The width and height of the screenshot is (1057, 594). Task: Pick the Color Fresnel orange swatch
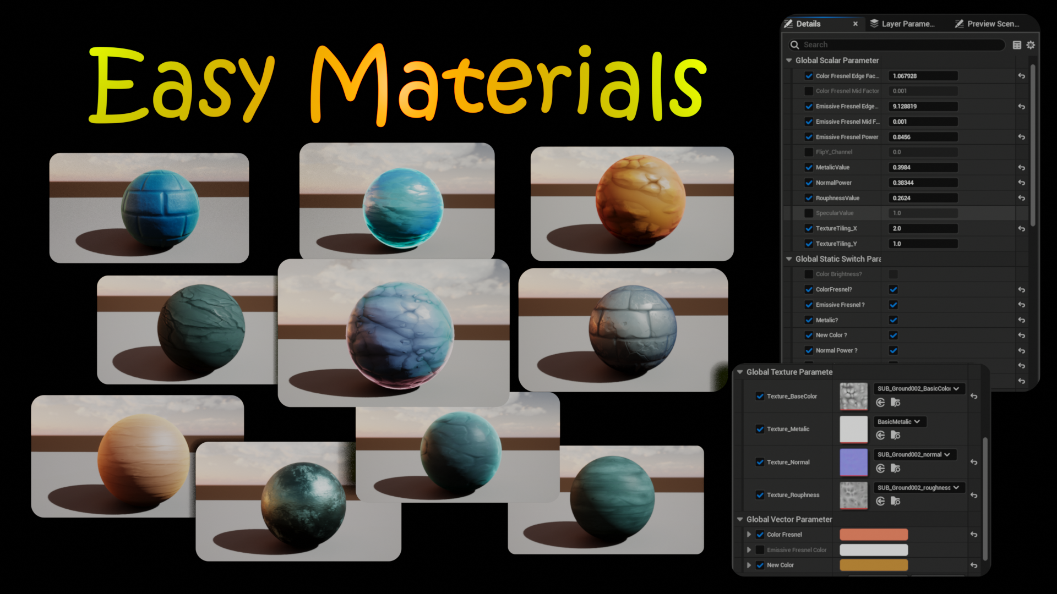tap(874, 535)
